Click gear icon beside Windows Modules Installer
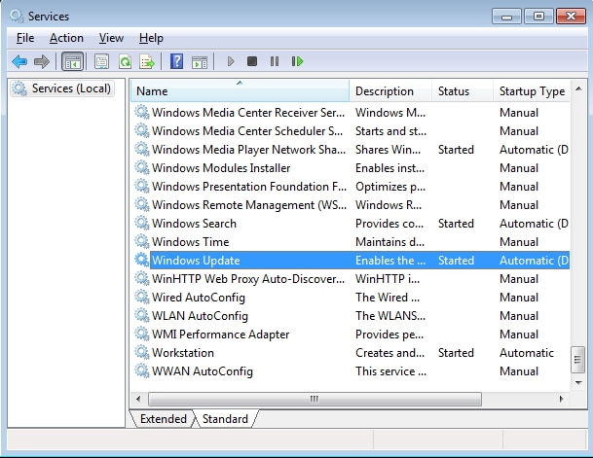 142,167
